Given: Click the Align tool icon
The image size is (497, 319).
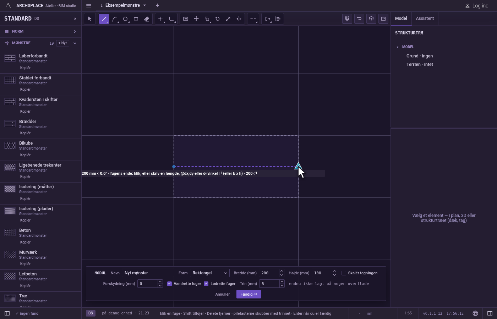Looking at the screenshot, I should [x=278, y=19].
